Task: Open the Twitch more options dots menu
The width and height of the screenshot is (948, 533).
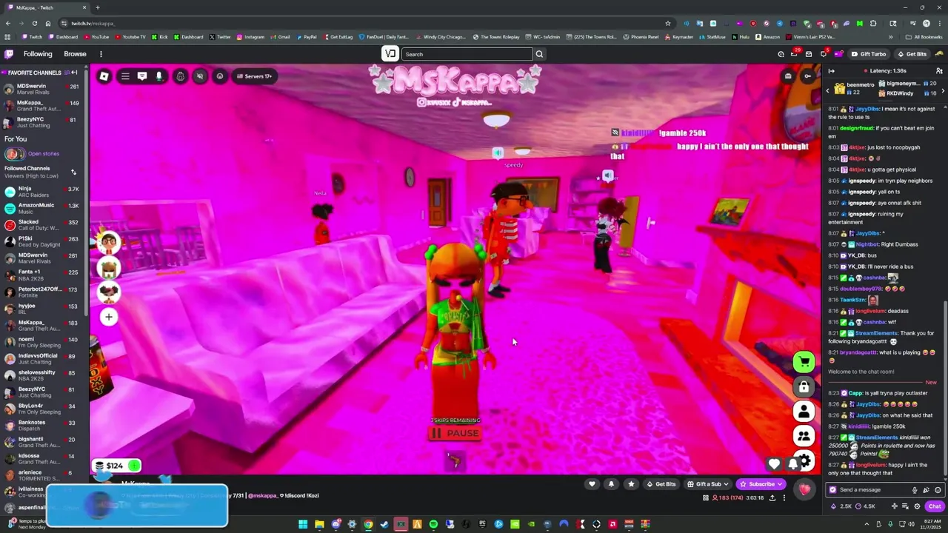Action: pos(101,54)
